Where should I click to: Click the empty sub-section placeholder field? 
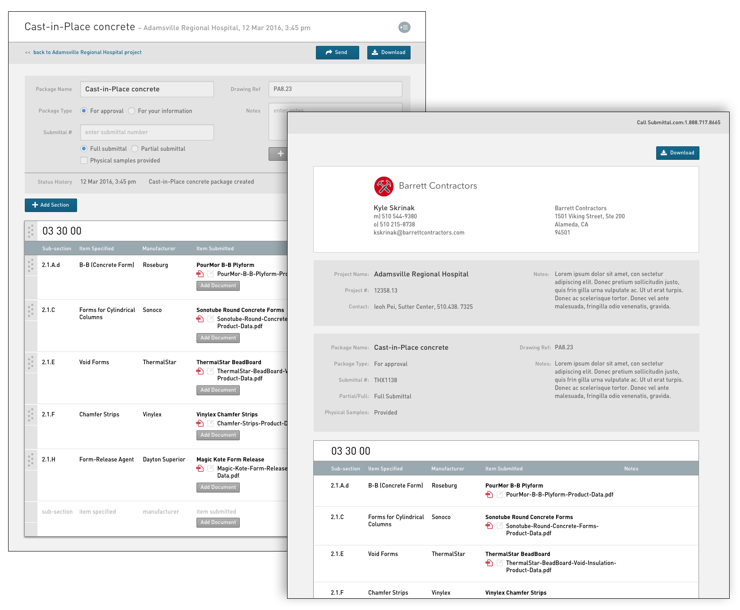[x=57, y=512]
